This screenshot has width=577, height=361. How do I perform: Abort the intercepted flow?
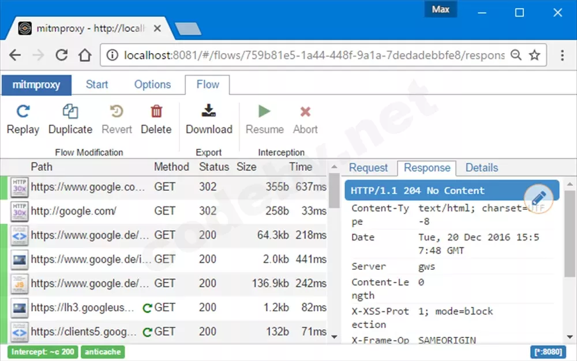coord(305,118)
